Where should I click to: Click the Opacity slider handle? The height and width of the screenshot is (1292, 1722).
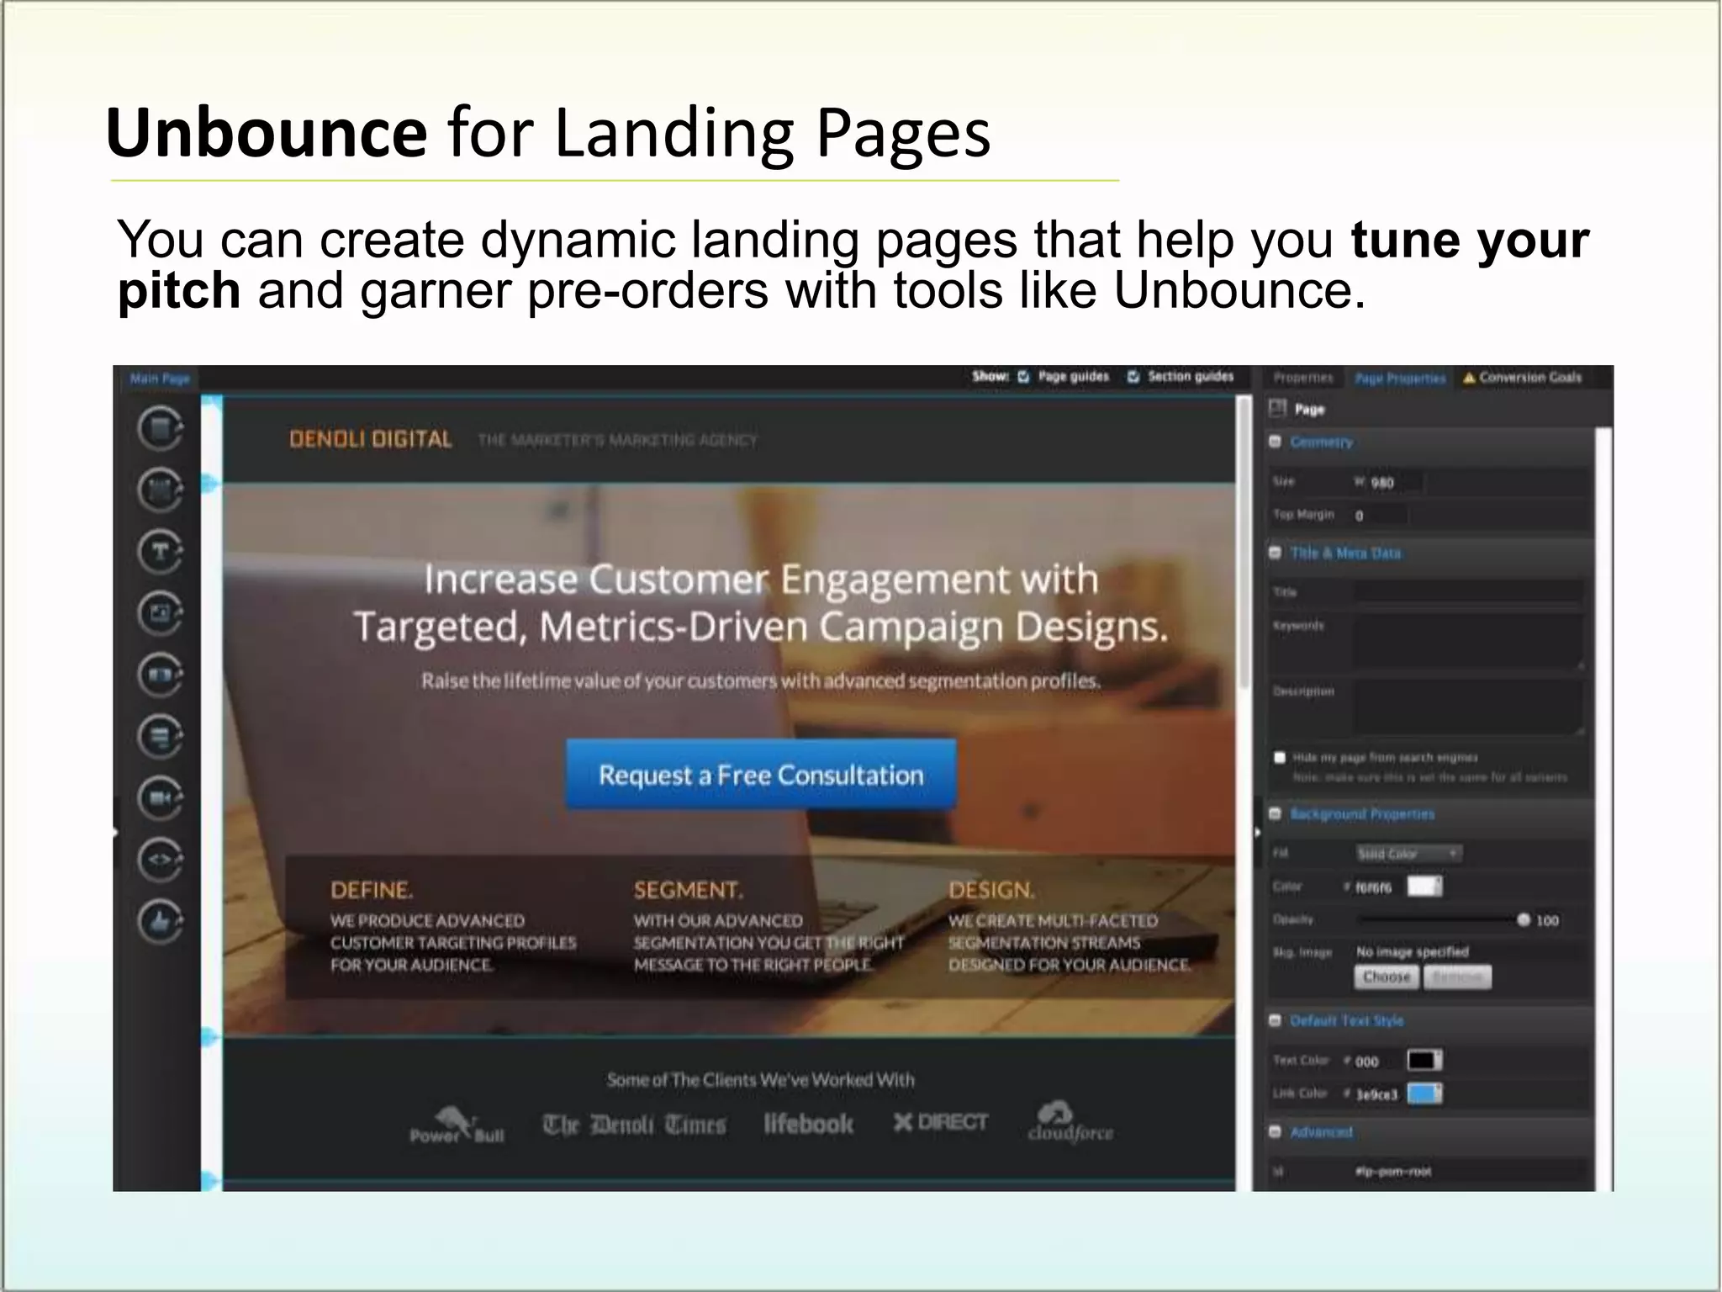pyautogui.click(x=1524, y=920)
